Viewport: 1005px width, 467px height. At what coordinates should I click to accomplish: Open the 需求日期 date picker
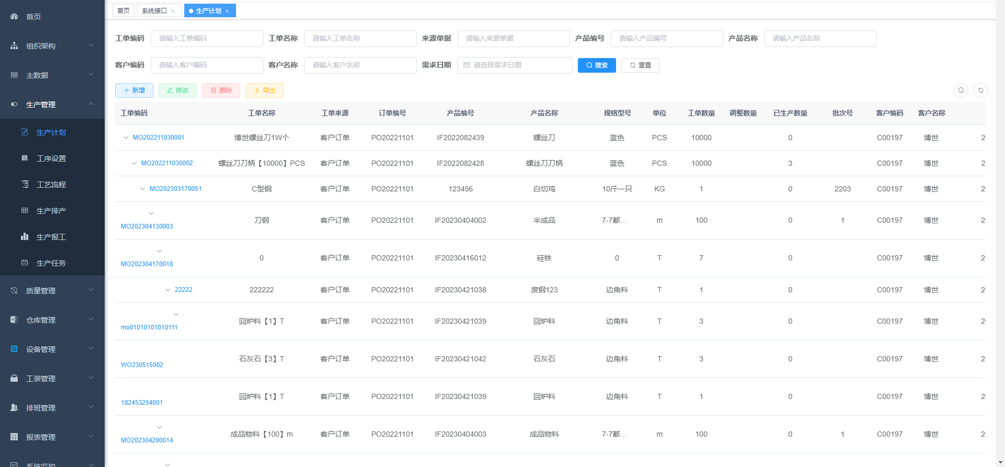pyautogui.click(x=515, y=65)
